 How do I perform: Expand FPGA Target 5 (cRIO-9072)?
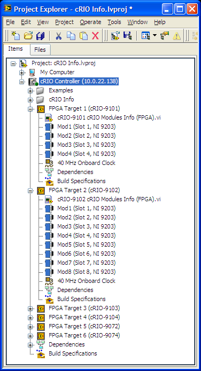point(30,327)
